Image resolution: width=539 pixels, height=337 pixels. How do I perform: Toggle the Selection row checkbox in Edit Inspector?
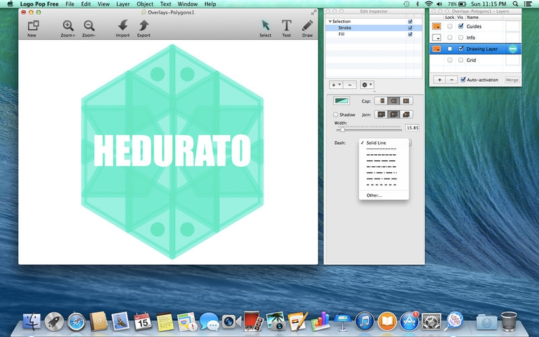pyautogui.click(x=410, y=22)
